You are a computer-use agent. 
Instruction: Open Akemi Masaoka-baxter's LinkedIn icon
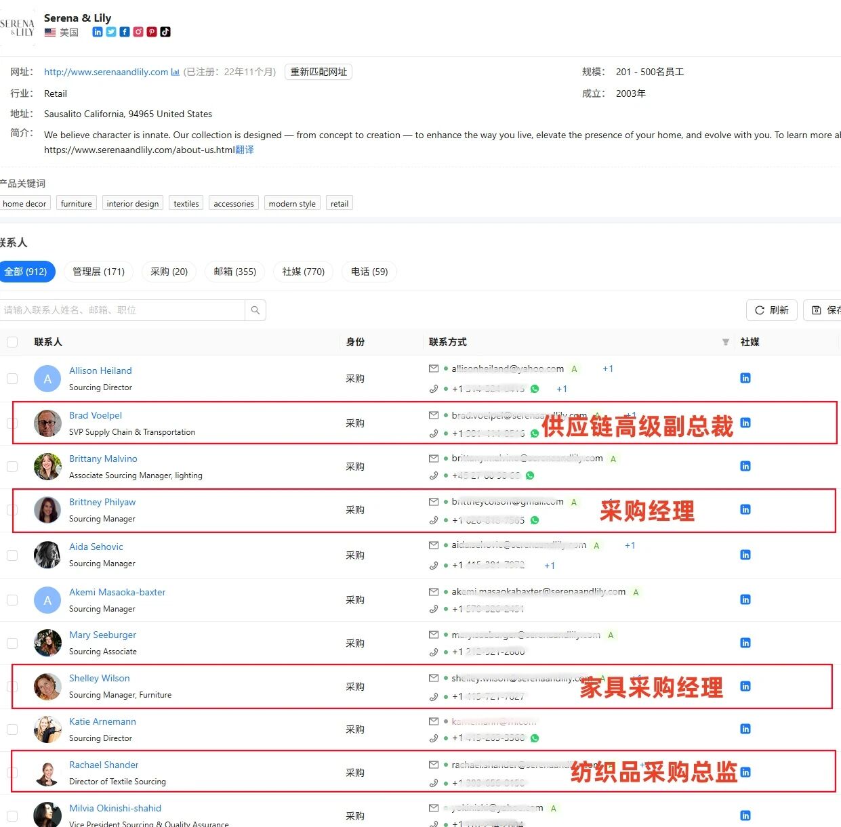click(745, 599)
